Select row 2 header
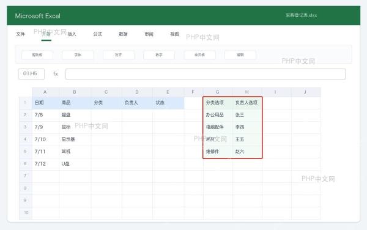The height and width of the screenshot is (230, 367). [25, 115]
